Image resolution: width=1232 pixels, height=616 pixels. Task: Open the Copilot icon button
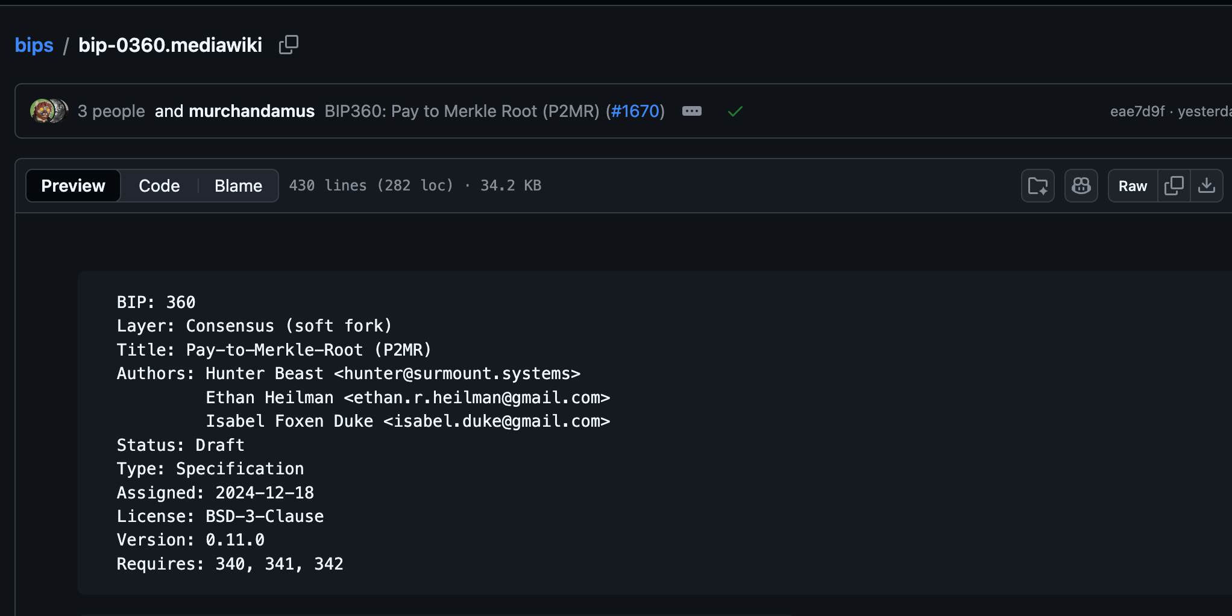[x=1081, y=186]
